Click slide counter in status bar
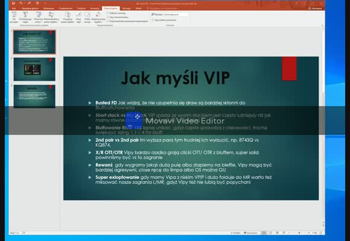 [x=14, y=233]
